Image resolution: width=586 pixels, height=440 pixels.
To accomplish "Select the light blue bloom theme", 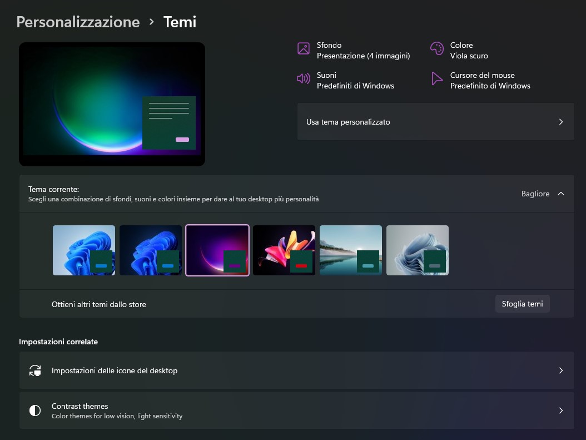I will (84, 250).
